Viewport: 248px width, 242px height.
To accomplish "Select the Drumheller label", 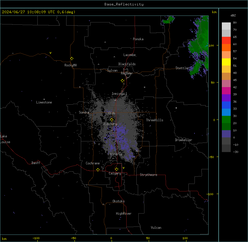I will pos(184,140).
